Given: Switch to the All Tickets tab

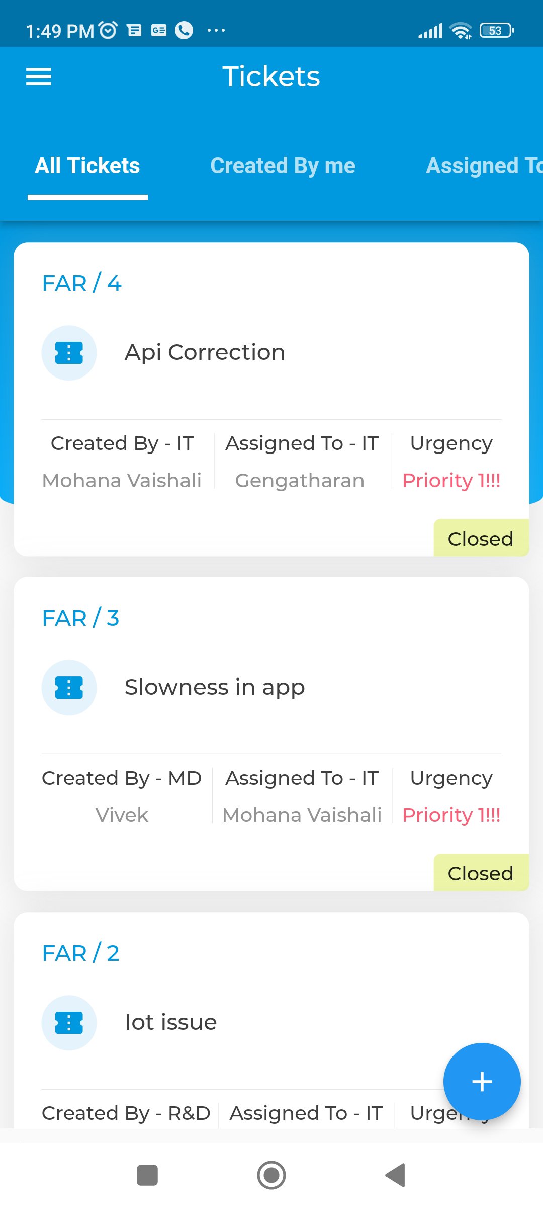Looking at the screenshot, I should [x=87, y=166].
